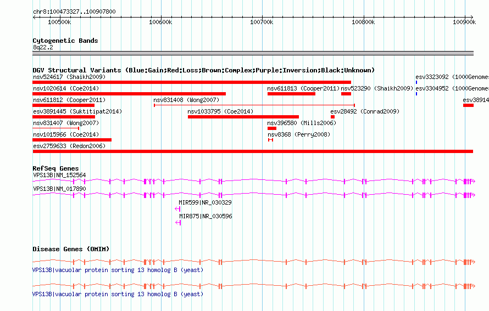Open first VPS13B vacuolar protein sorting link
This screenshot has width=489, height=311.
click(118, 270)
